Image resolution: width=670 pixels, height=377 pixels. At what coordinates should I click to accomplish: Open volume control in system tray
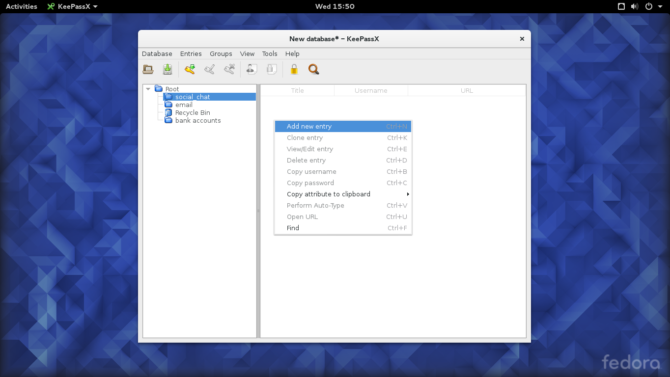[x=635, y=6]
